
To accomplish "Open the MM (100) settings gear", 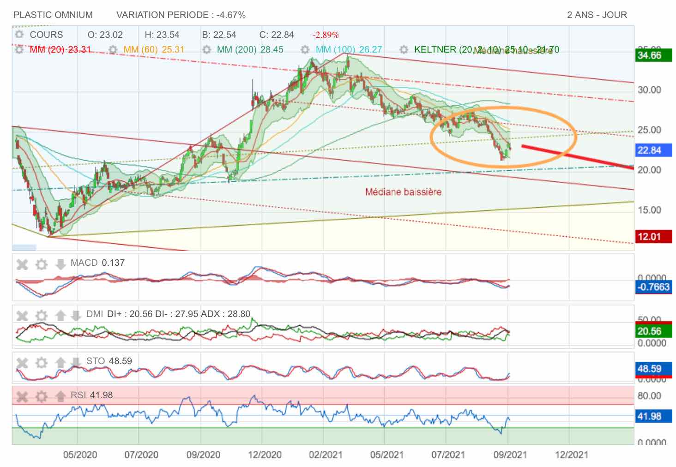I will point(305,49).
